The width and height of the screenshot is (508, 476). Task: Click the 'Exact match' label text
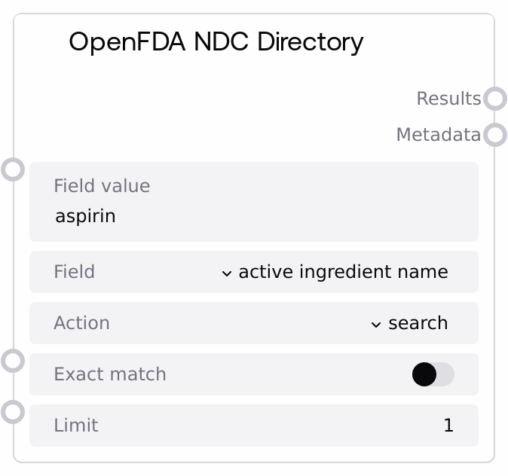pyautogui.click(x=110, y=374)
